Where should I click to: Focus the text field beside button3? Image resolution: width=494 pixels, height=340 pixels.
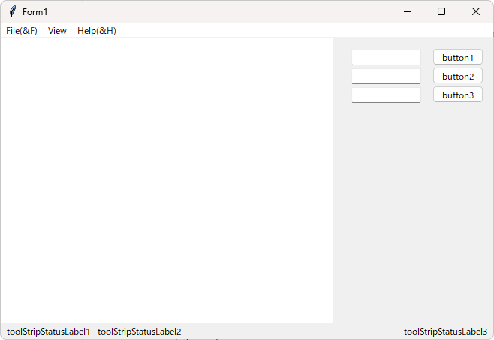click(x=386, y=95)
